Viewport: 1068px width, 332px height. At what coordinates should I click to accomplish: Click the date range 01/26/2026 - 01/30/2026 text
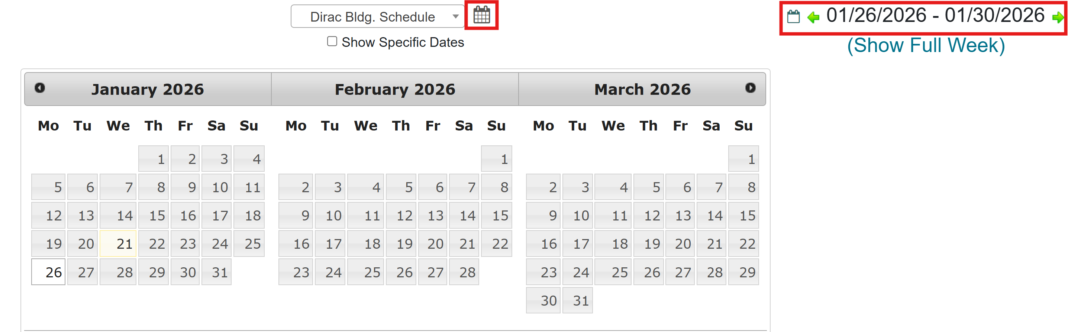935,16
